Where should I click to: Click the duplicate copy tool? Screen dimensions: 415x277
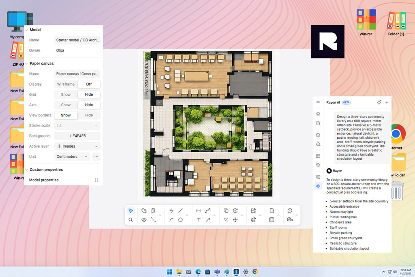tap(226, 211)
